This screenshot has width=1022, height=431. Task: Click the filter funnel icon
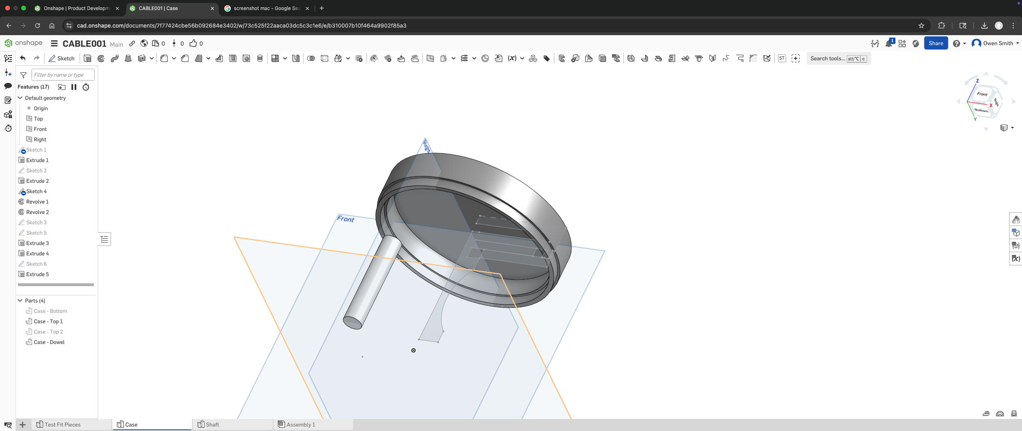[x=23, y=75]
